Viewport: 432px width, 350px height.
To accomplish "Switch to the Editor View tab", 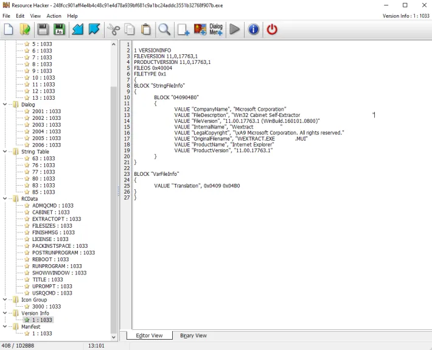I will click(x=149, y=335).
